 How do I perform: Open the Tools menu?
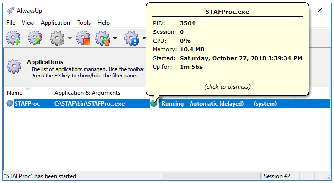click(x=84, y=23)
